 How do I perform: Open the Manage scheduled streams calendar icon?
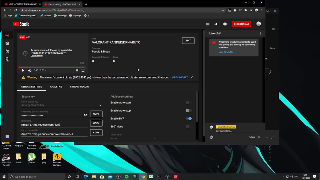pos(7,51)
